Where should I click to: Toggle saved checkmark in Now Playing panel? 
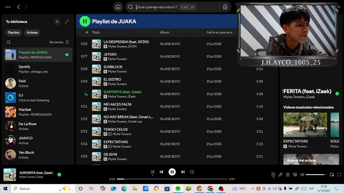coord(337,94)
